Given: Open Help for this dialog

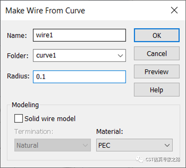Looking at the screenshot, I should [157, 89].
